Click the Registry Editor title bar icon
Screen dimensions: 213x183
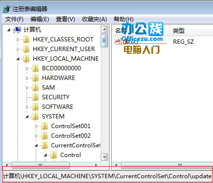click(x=6, y=9)
